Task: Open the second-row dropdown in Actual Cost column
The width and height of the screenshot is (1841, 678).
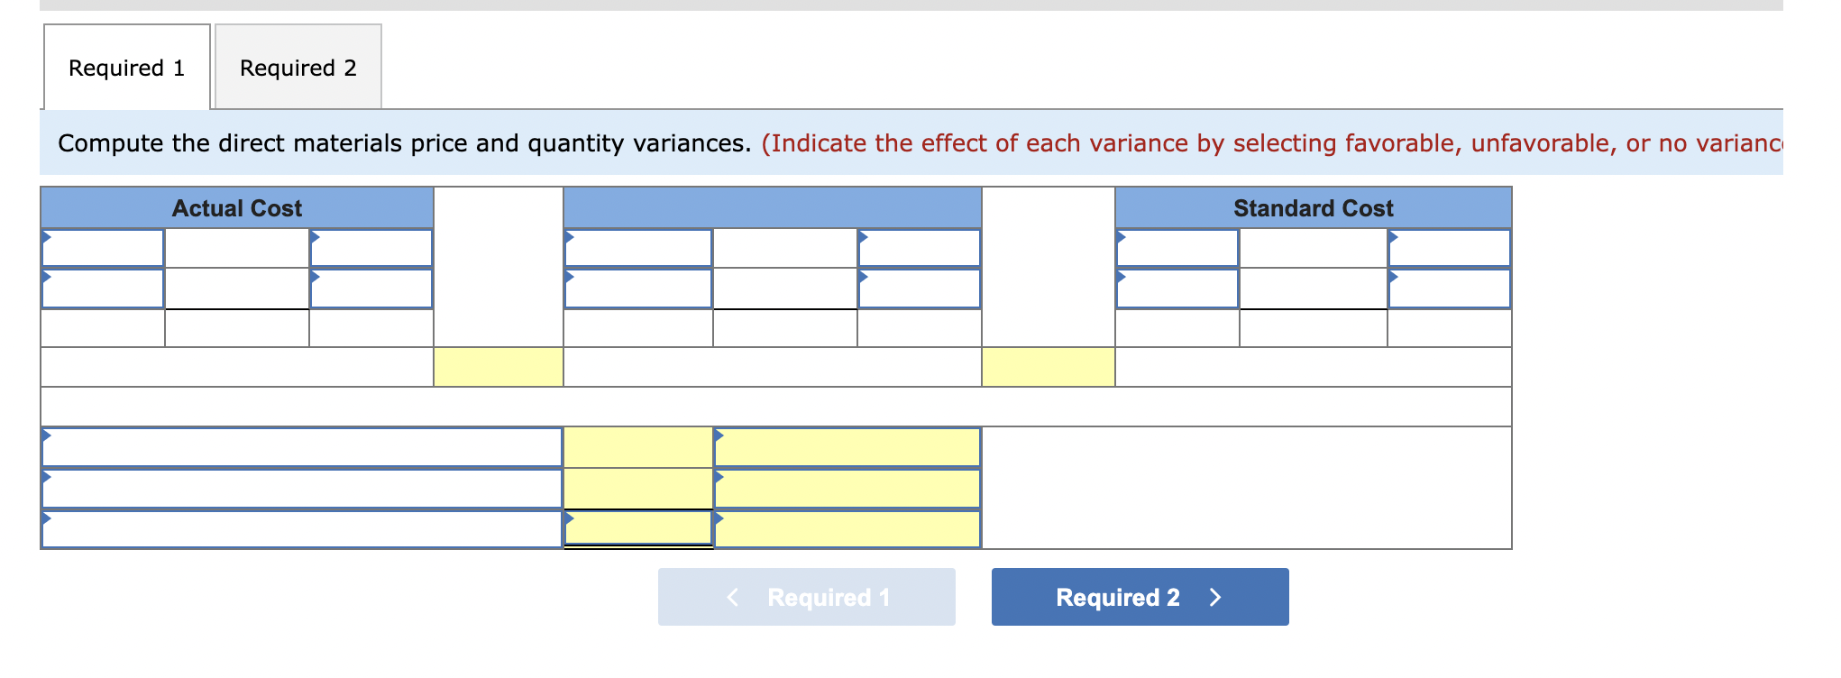Action: point(101,289)
